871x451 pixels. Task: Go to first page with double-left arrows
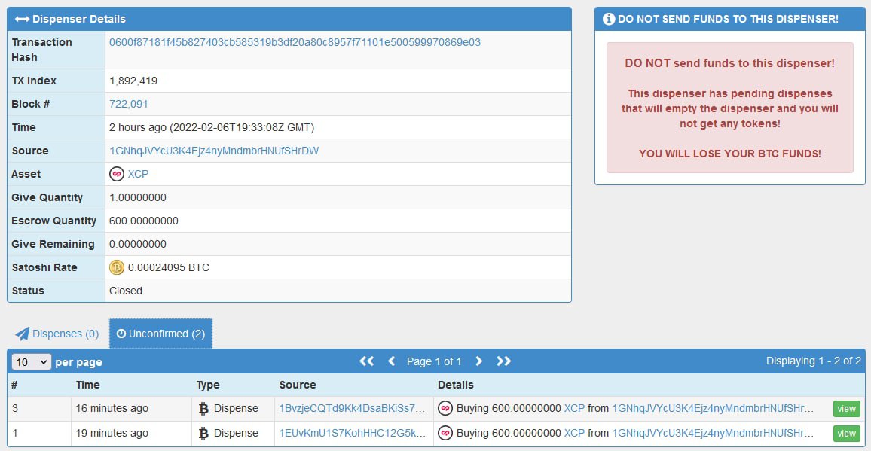367,361
